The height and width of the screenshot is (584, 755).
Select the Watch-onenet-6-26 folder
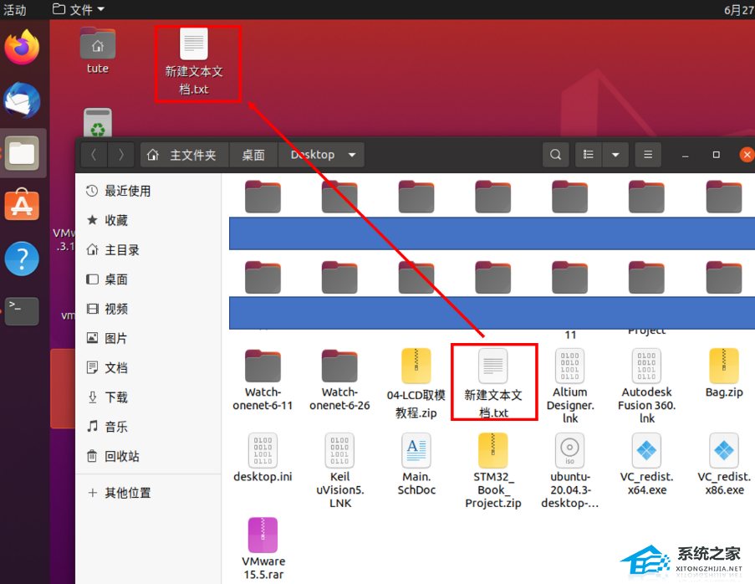click(339, 380)
